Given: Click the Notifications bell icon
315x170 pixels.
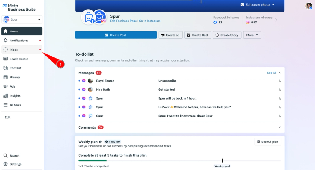Looking at the screenshot, I should [6, 40].
